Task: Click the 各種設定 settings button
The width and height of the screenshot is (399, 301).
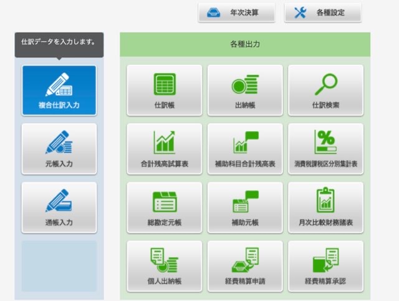Action: (x=323, y=12)
